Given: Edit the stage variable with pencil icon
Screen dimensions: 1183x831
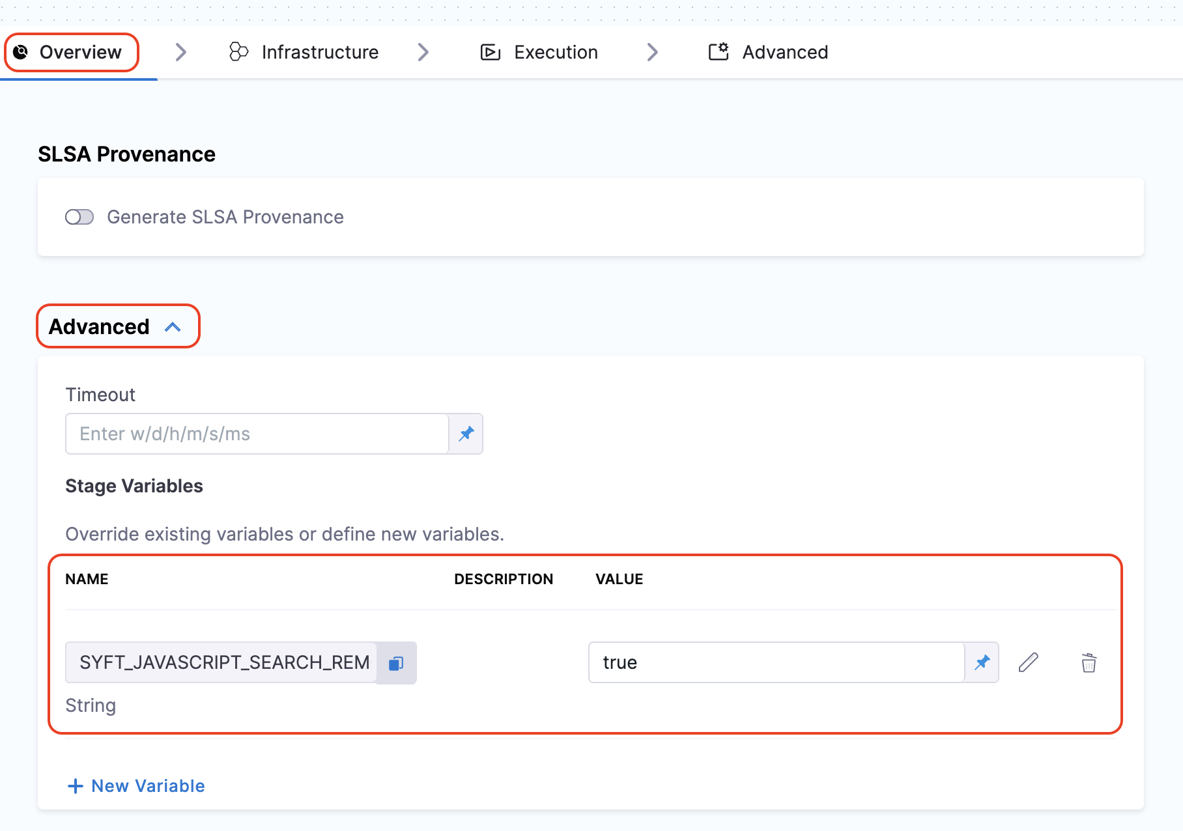Looking at the screenshot, I should click(x=1028, y=663).
